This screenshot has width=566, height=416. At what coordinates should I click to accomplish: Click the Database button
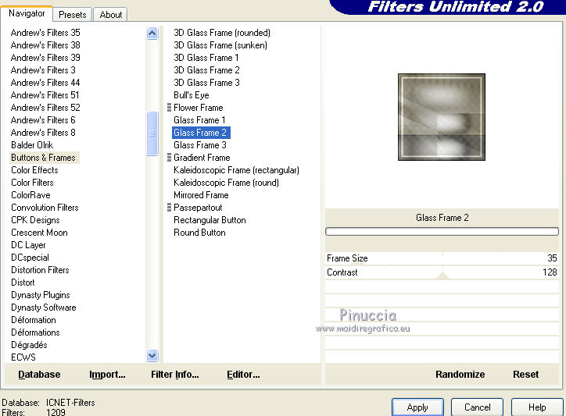click(x=39, y=375)
